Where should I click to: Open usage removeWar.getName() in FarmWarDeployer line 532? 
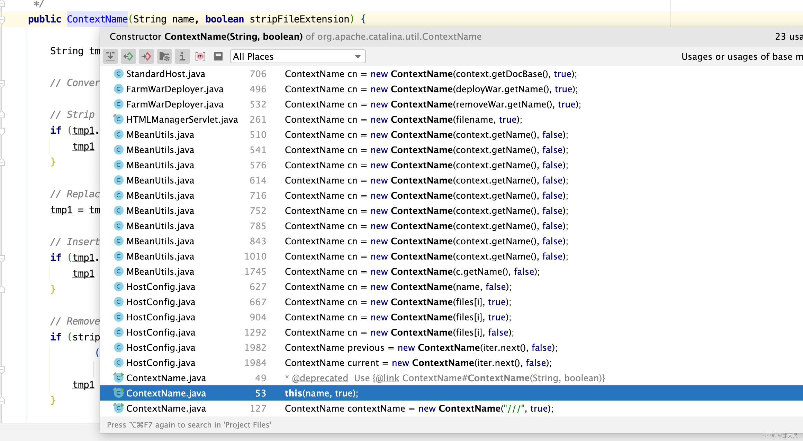coord(433,104)
